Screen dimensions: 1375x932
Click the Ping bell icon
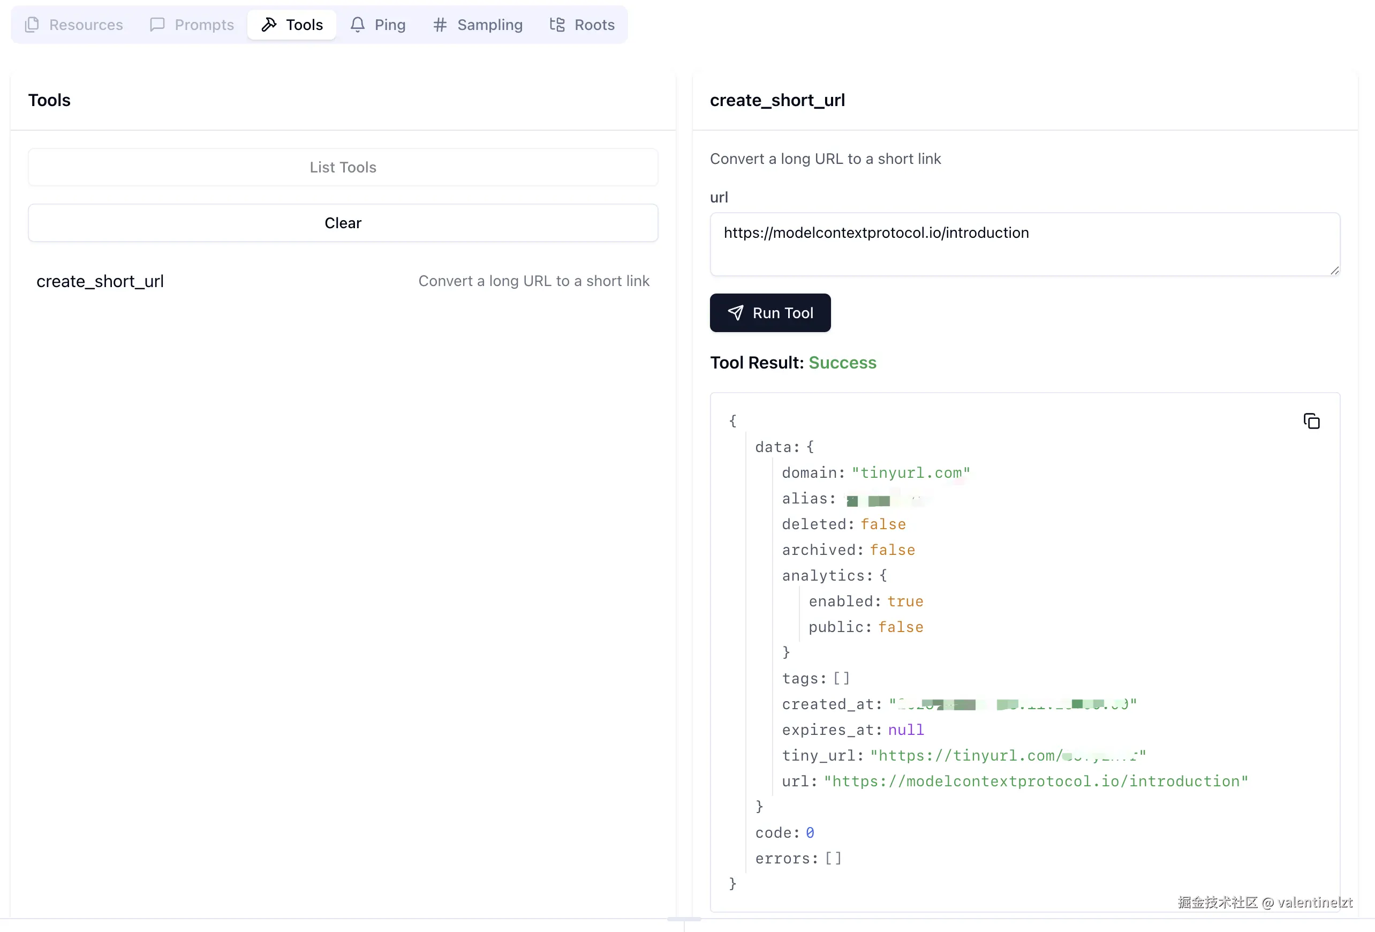357,24
